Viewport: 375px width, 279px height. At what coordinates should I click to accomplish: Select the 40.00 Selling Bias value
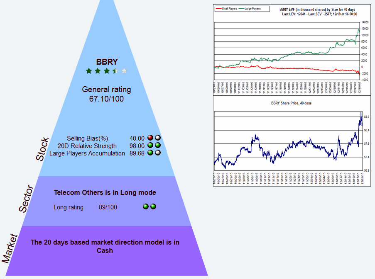coord(137,138)
